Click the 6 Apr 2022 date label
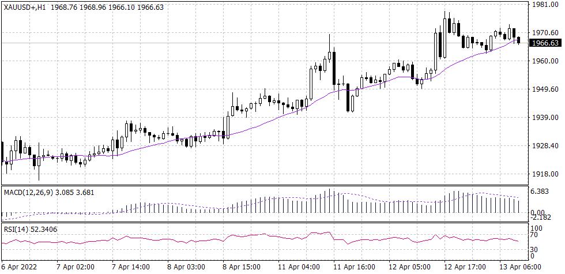The height and width of the screenshot is (274, 565). [19, 267]
